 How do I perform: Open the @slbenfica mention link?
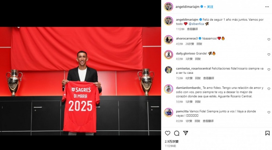[x=196, y=24]
